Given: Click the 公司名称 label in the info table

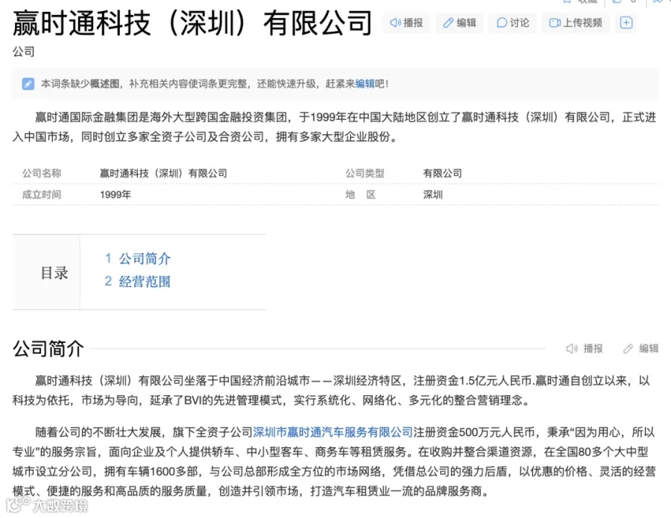Looking at the screenshot, I should (42, 173).
